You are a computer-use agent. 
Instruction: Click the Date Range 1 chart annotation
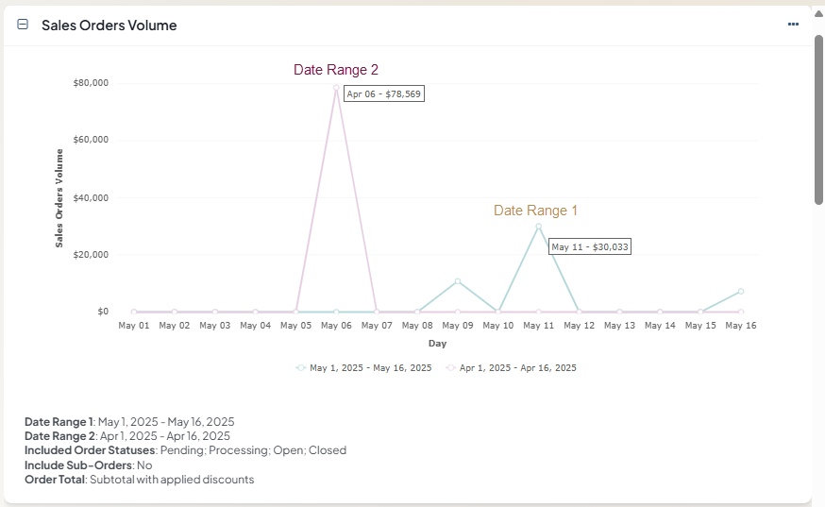(535, 211)
